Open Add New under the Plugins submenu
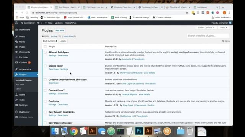This screenshot has height=137, width=245. pos(20,84)
